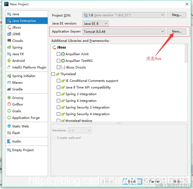The height and width of the screenshot is (189, 193).
Task: Choose the Spring leaf icon in sidebar
Action: pyautogui.click(x=9, y=47)
